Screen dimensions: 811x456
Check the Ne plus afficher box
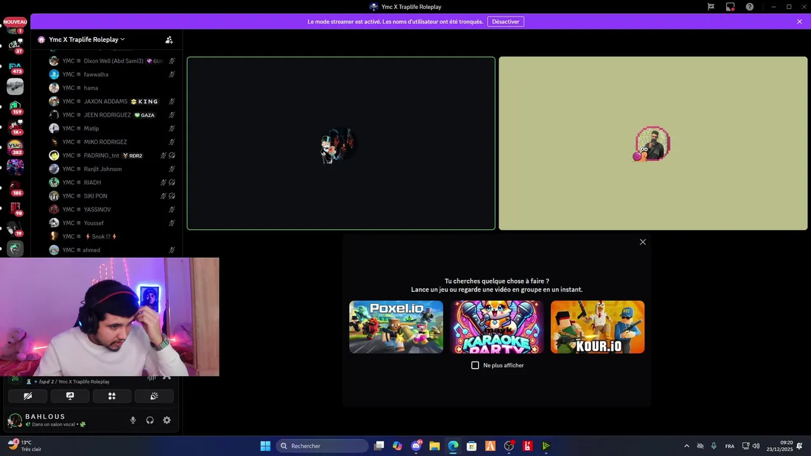(x=475, y=365)
